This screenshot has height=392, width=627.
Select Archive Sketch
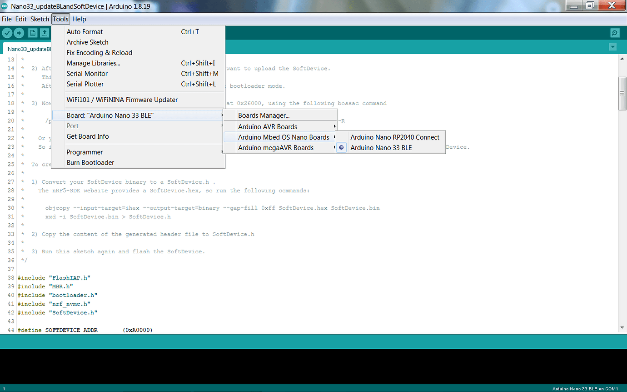[x=138, y=42]
